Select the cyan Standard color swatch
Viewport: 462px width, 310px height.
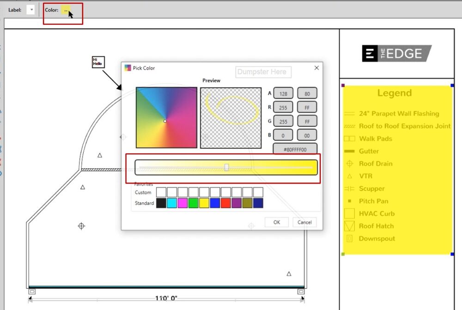coord(172,203)
